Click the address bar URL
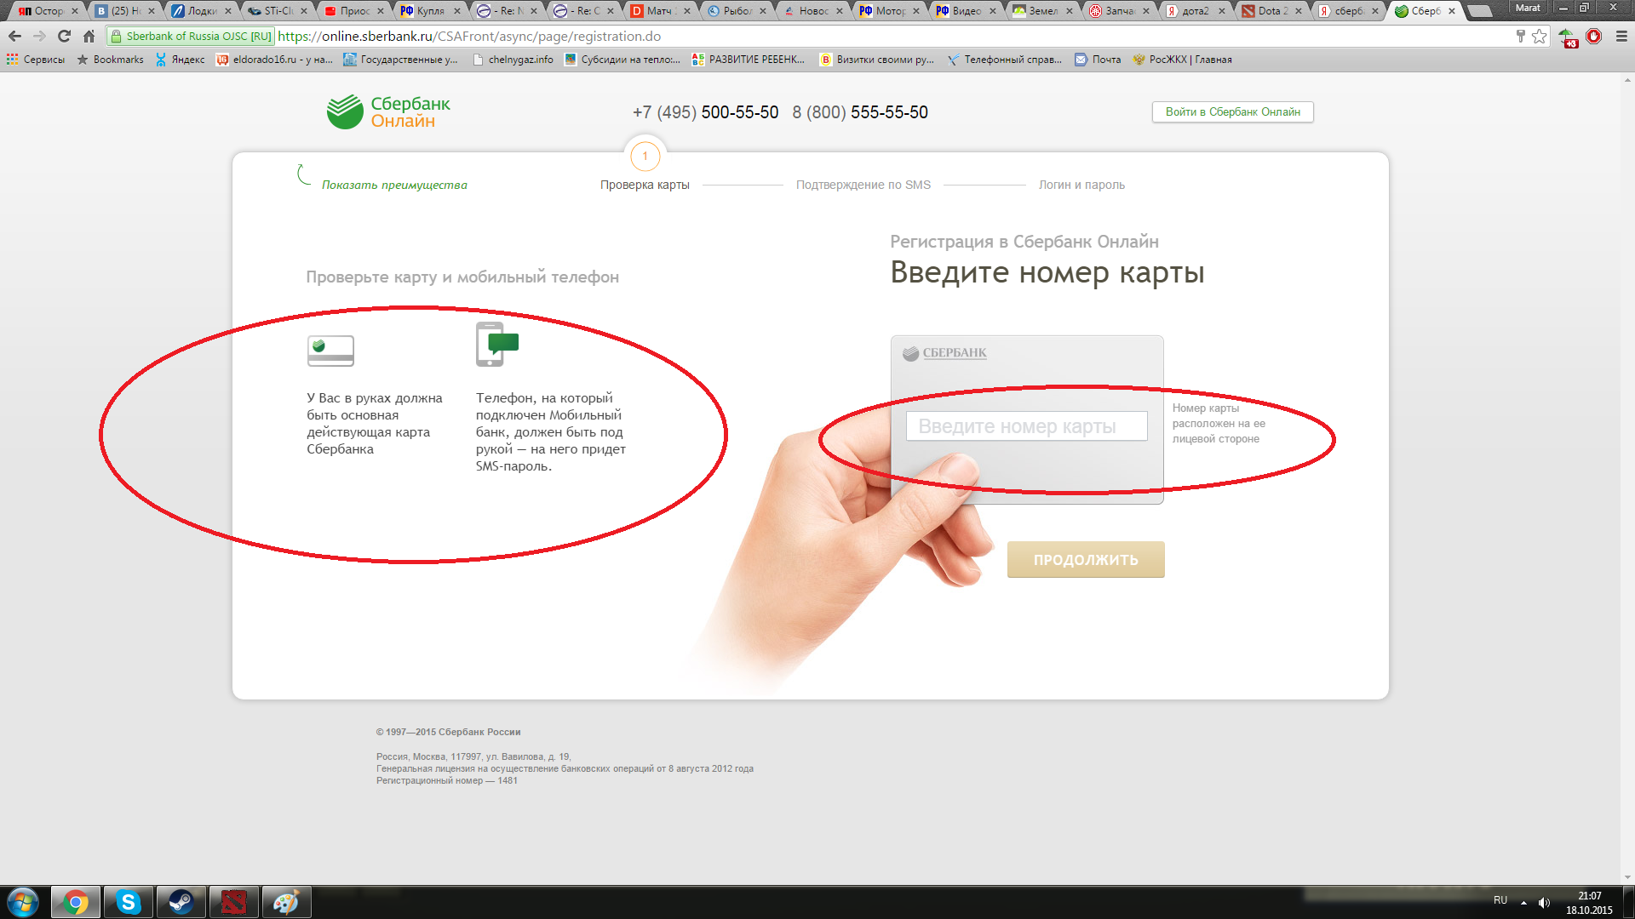Image resolution: width=1635 pixels, height=919 pixels. pyautogui.click(x=469, y=37)
